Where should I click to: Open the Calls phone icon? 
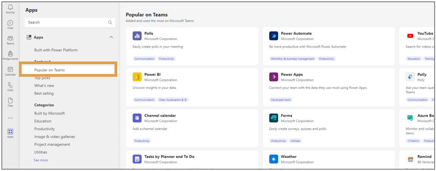click(10, 85)
